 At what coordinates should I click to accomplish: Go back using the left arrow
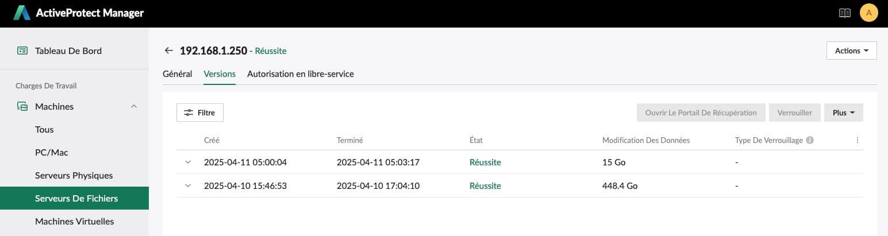coord(168,51)
